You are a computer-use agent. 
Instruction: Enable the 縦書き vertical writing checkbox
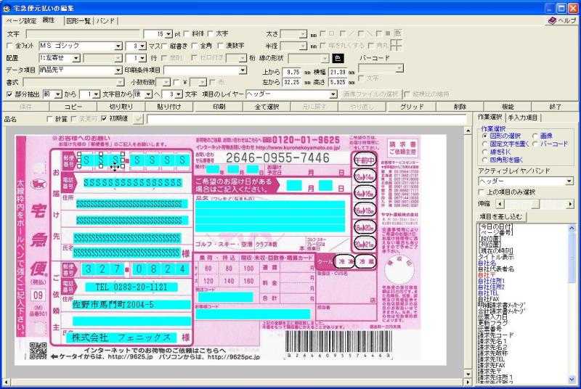(165, 46)
